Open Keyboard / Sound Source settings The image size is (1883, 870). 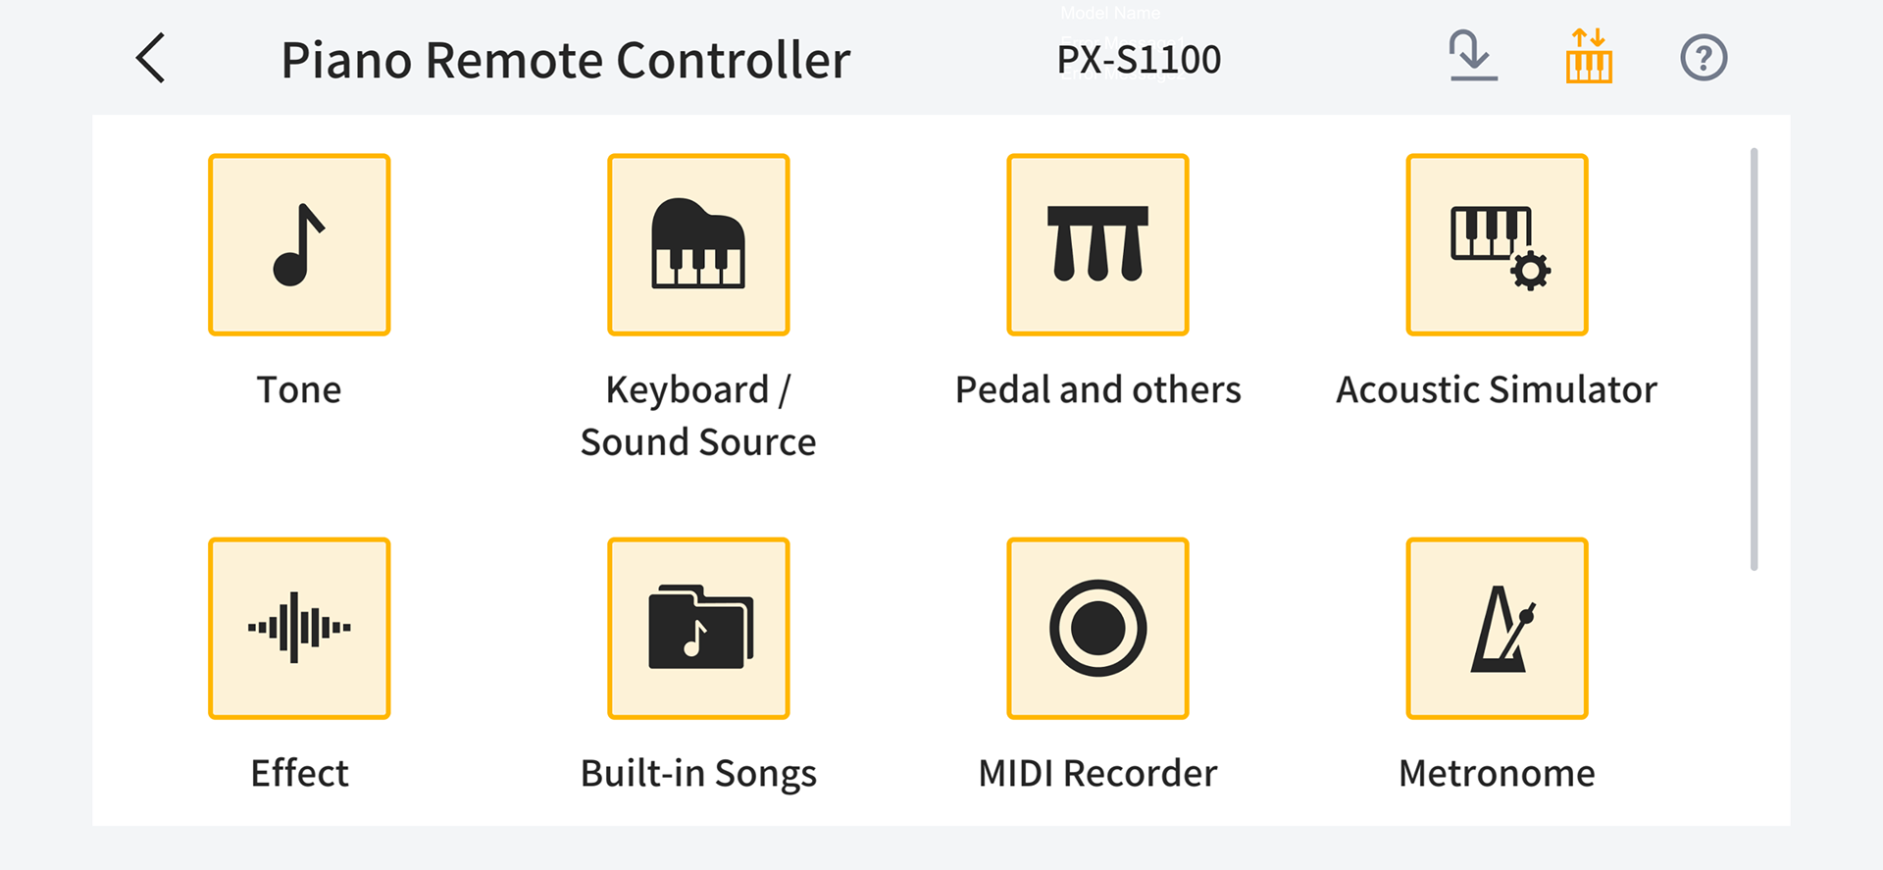[697, 244]
